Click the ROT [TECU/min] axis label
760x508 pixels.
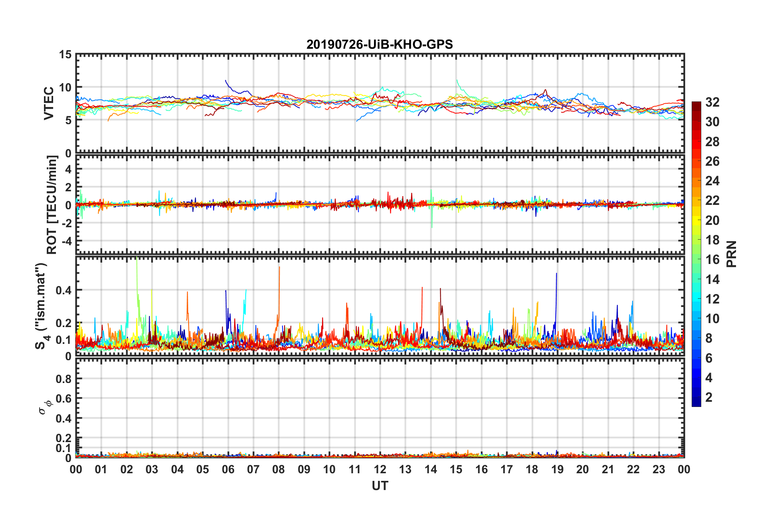[x=52, y=205]
